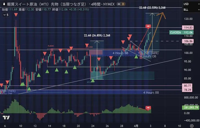
Task: Click the -RD label in the volume indicator pane
Action: (149, 107)
